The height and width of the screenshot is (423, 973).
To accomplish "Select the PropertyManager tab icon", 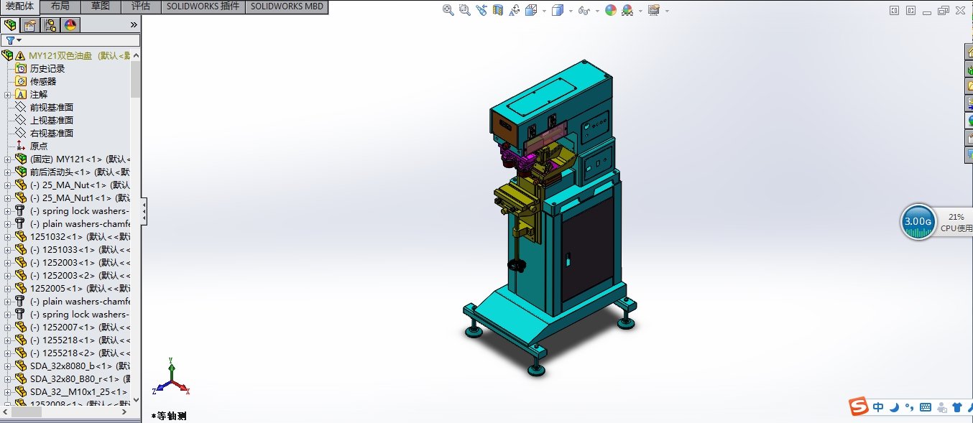I will (x=29, y=25).
